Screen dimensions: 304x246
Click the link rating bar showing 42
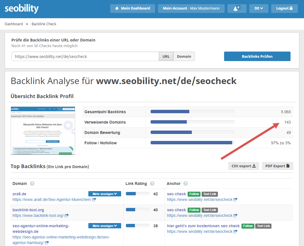coord(138,194)
